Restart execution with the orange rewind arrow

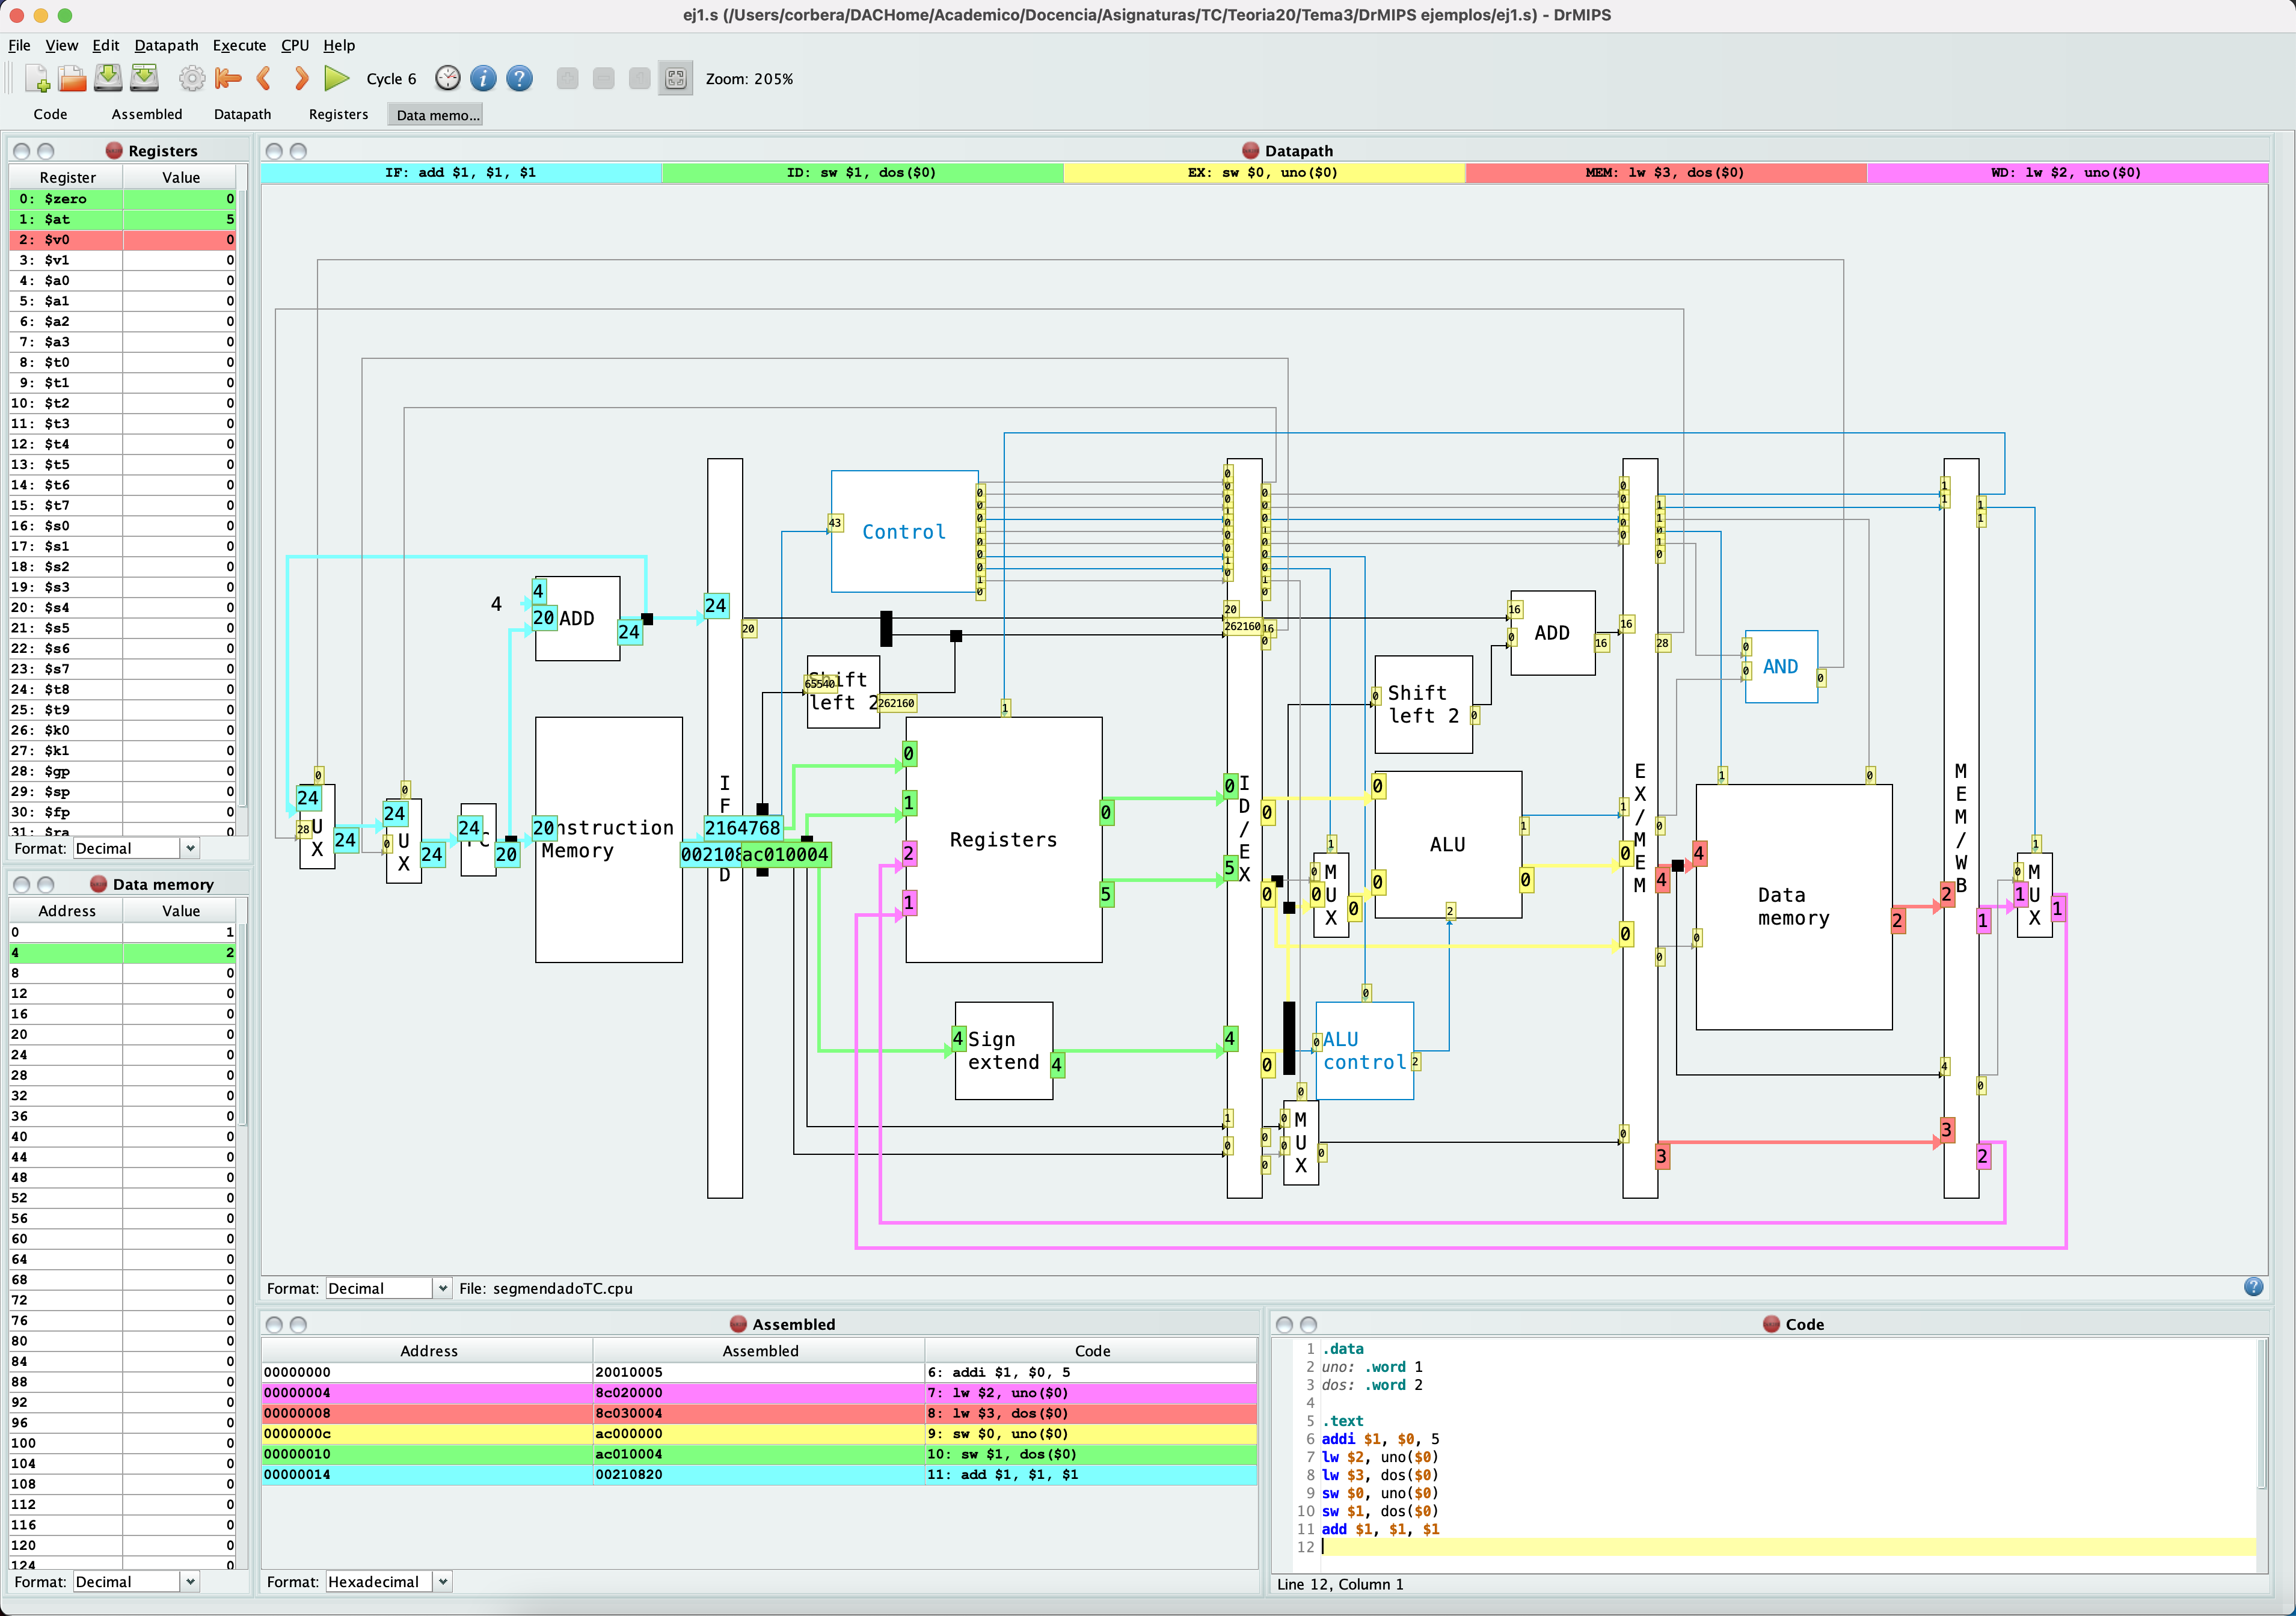[228, 78]
